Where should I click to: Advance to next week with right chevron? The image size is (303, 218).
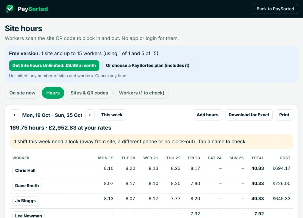point(90,115)
